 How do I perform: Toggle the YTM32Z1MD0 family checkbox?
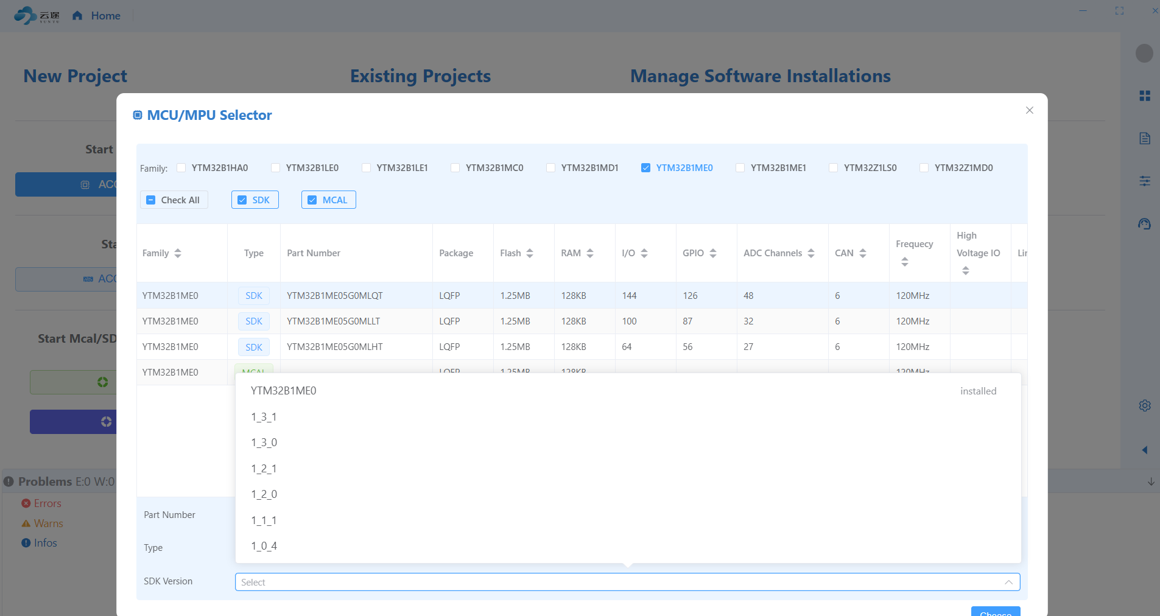[x=924, y=167]
